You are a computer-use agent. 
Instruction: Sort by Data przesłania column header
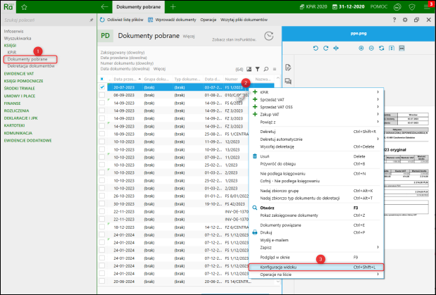click(x=125, y=79)
